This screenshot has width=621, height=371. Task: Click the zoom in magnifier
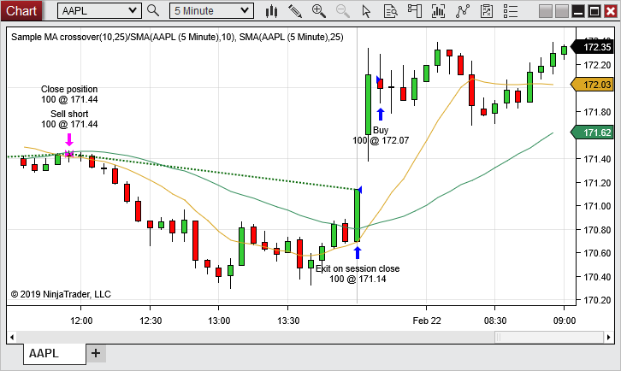tap(319, 11)
